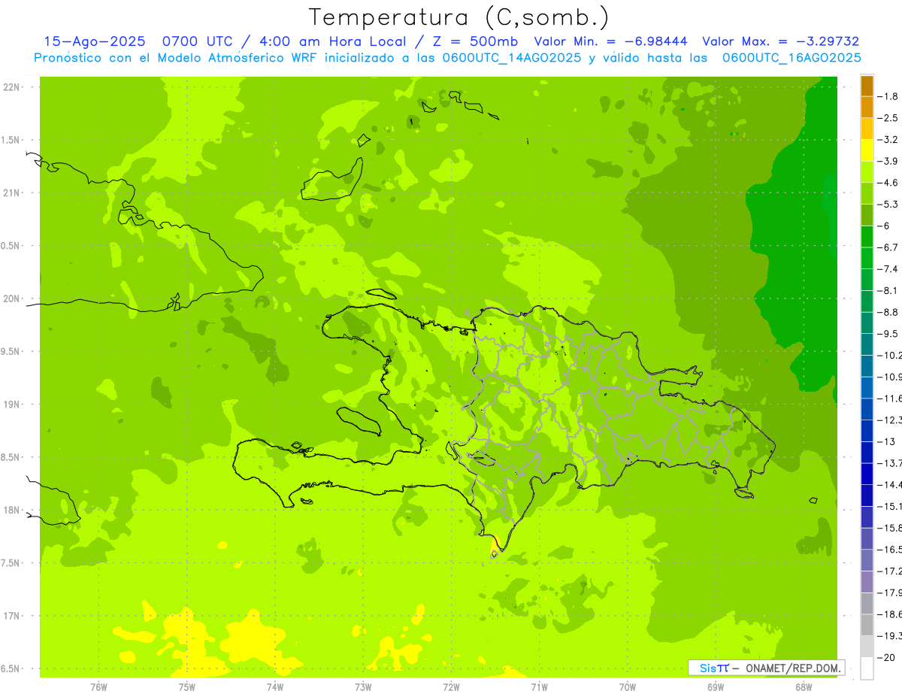Click the "-20" legend value
The height and width of the screenshot is (697, 902).
pyautogui.click(x=887, y=658)
